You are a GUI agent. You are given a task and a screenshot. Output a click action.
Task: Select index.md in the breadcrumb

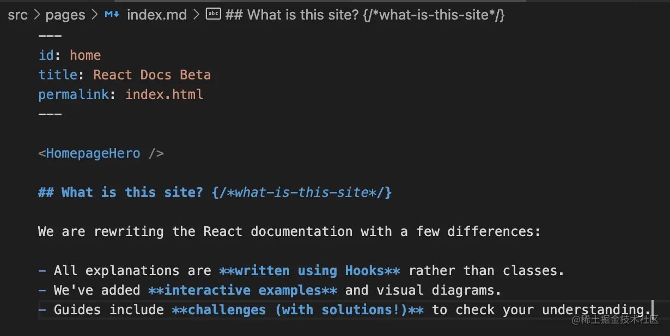click(x=157, y=15)
